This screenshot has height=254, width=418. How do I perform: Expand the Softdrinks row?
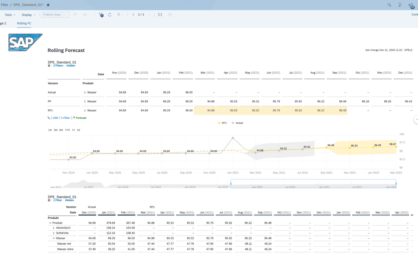click(x=54, y=233)
